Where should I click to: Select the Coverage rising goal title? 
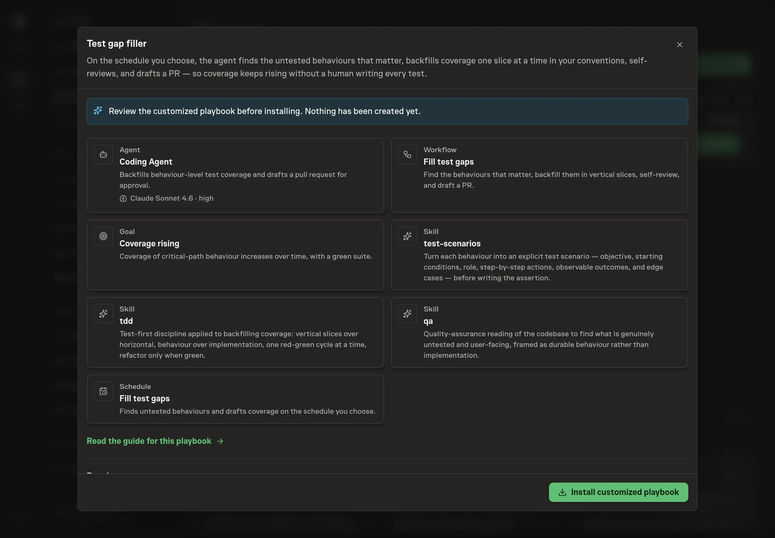149,243
